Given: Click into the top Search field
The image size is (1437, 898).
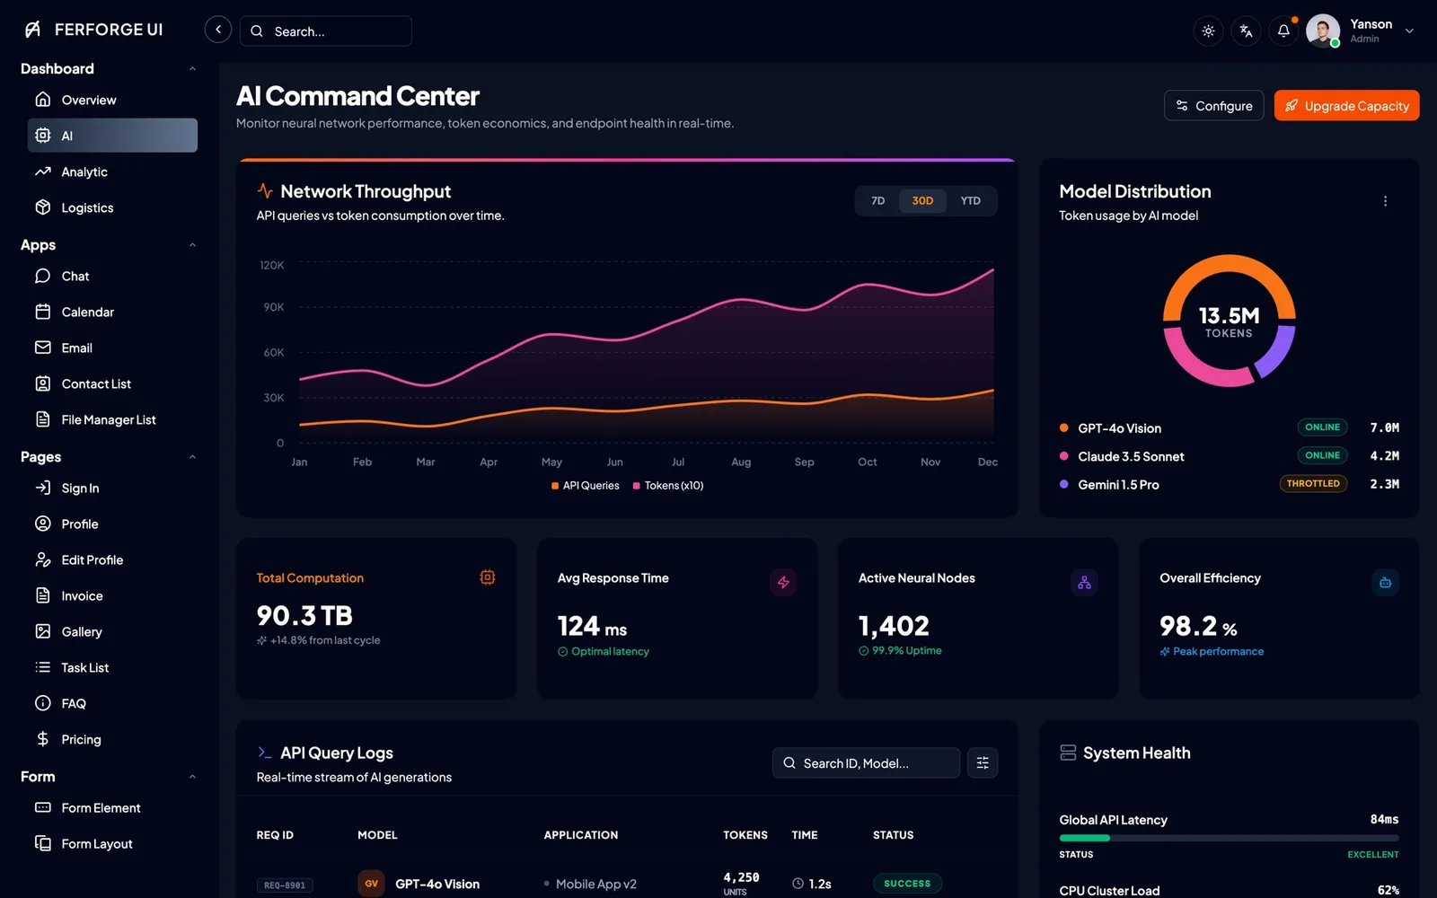Looking at the screenshot, I should [326, 31].
